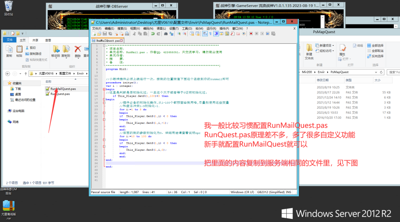Open the 回收站 Recycle Bin desktop icon

9,8
